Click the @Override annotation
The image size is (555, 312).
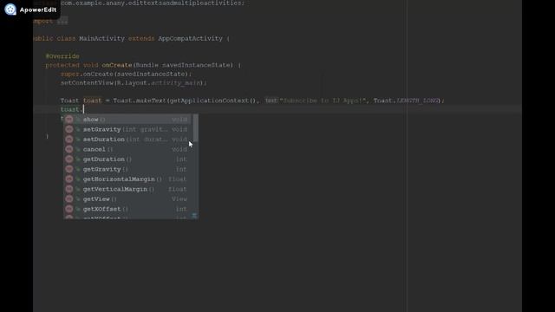[62, 56]
